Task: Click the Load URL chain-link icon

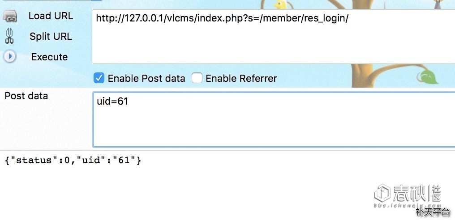Action: 10,17
